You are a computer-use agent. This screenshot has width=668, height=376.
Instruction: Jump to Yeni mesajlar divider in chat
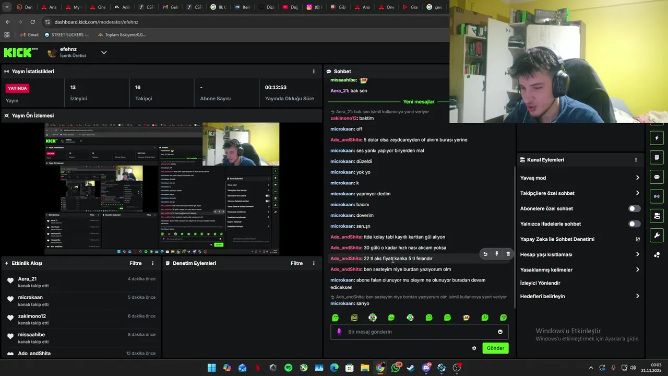point(419,102)
